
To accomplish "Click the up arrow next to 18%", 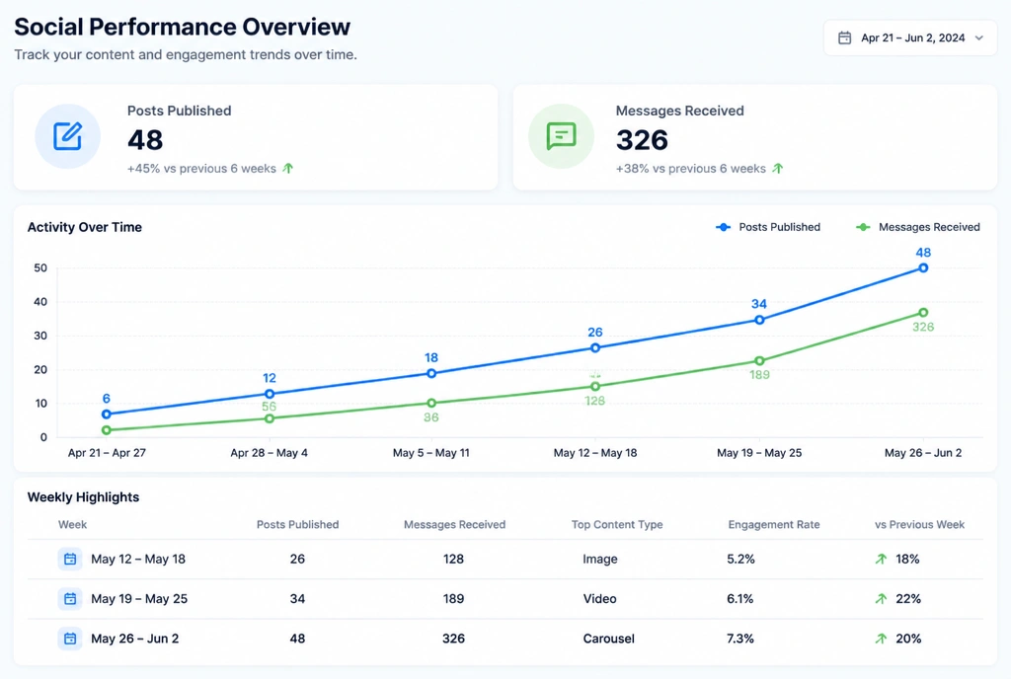I will (x=881, y=559).
